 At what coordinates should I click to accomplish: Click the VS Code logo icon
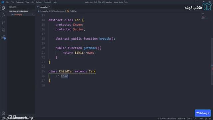(x=2, y=2)
